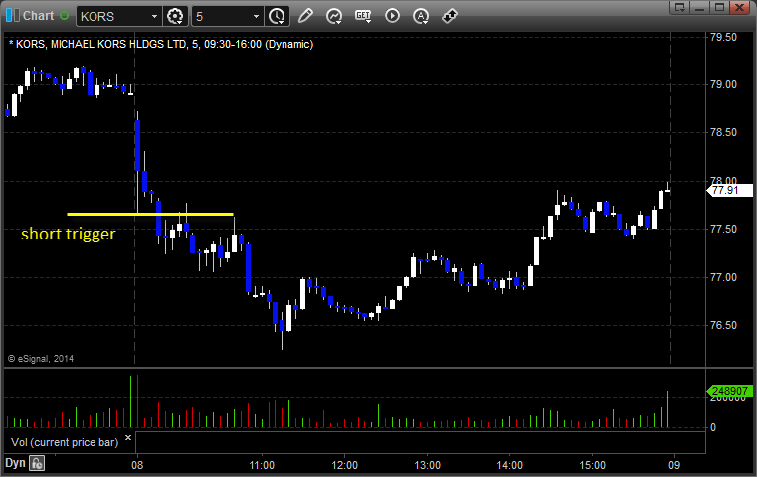Open the time template clock menu
The height and width of the screenshot is (477, 757).
pyautogui.click(x=278, y=16)
